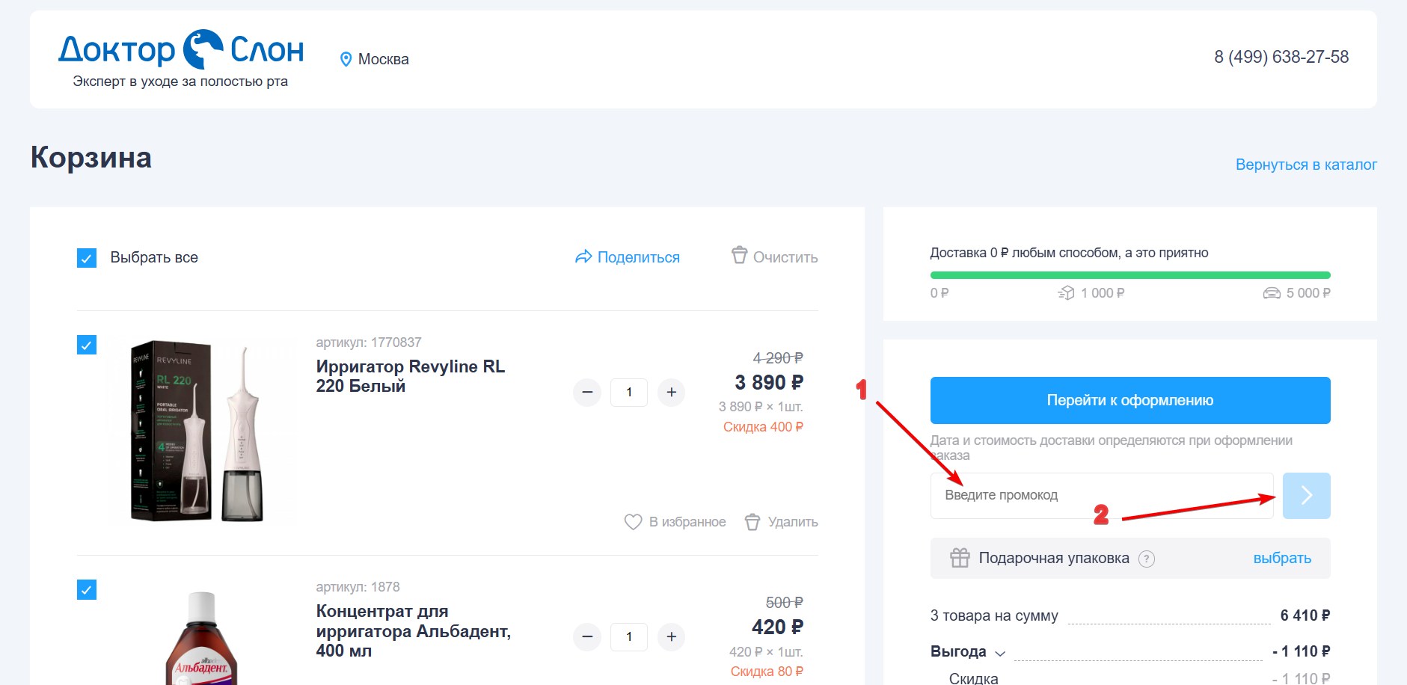Call the phone number 8 (499) 638-27-58
1407x685 pixels.
coord(1281,57)
